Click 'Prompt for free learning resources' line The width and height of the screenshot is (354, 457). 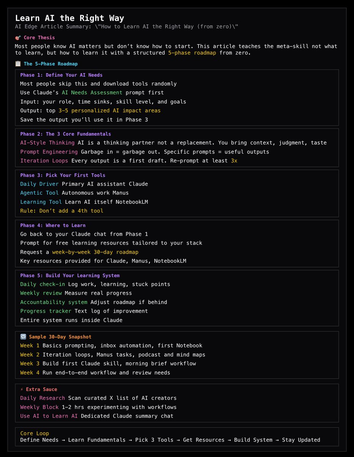tap(111, 243)
